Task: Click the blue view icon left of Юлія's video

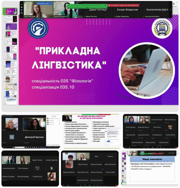Action: pos(22,10)
